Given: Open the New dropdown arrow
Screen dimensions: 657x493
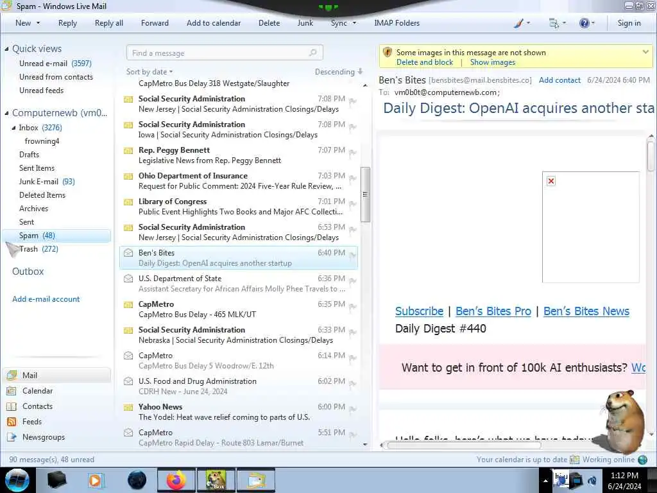Looking at the screenshot, I should tap(38, 23).
